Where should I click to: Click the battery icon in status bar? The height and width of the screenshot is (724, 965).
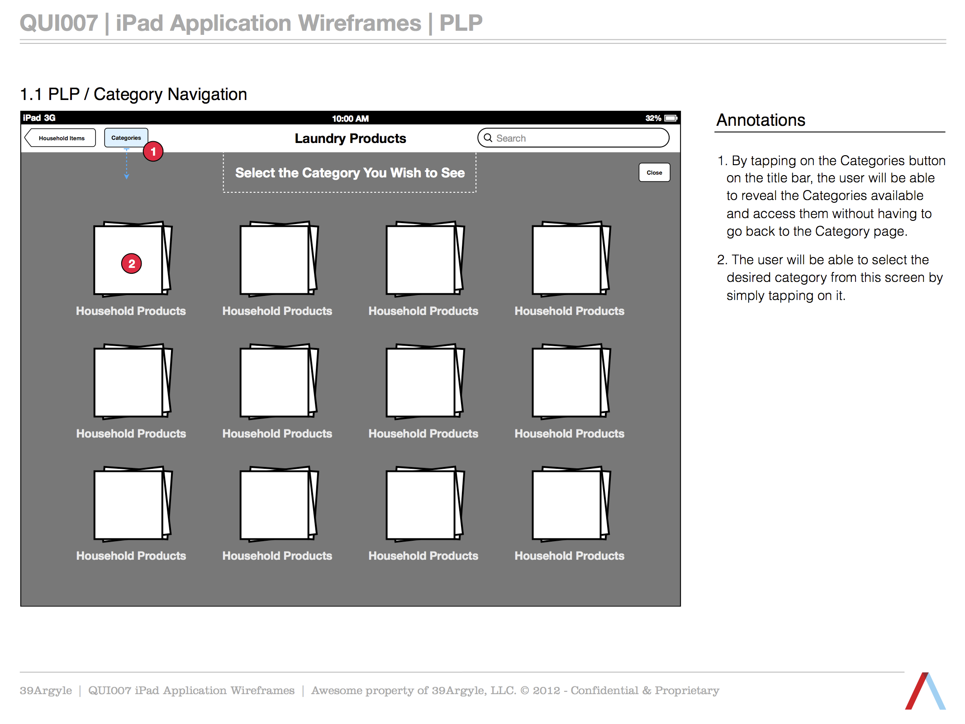pos(670,118)
